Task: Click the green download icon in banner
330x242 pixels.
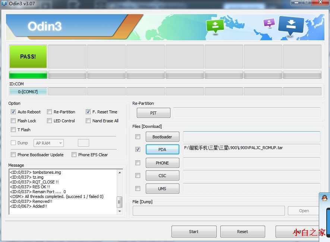Action: coord(215,26)
